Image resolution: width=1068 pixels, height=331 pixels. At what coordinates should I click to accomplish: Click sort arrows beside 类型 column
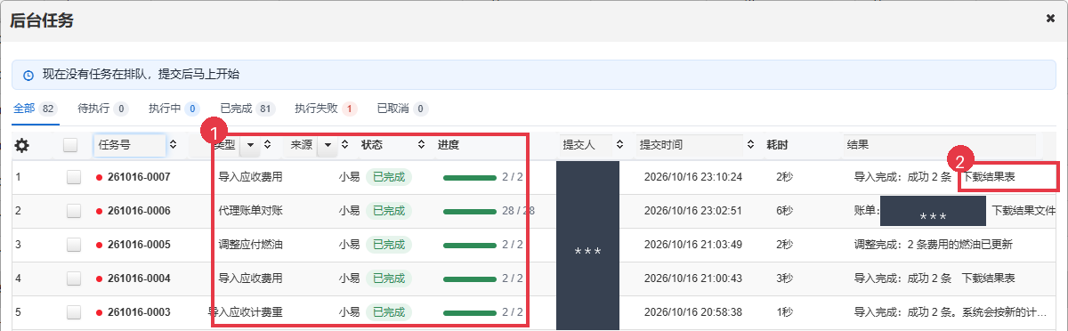[267, 144]
